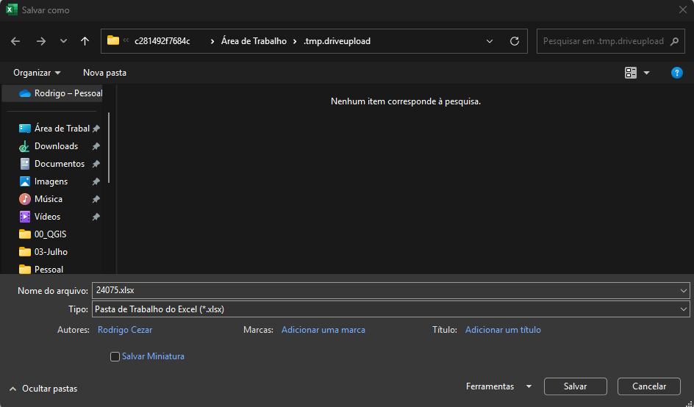
Task: Go up one folder level
Action: tap(85, 41)
